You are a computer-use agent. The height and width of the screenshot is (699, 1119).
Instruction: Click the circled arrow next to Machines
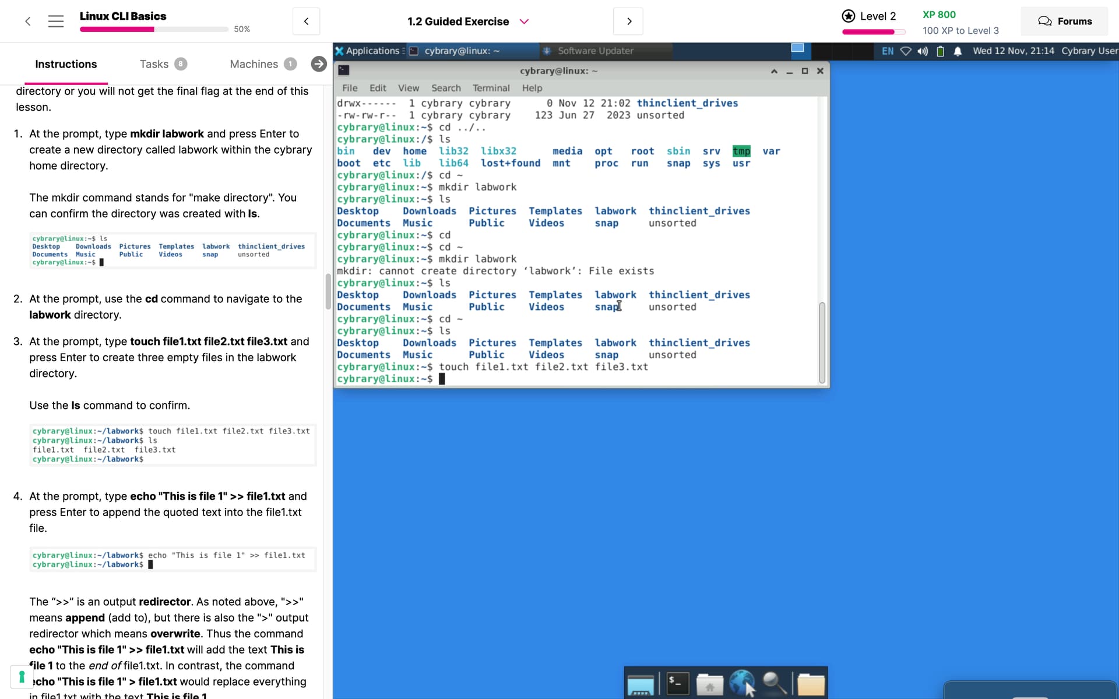click(x=319, y=64)
